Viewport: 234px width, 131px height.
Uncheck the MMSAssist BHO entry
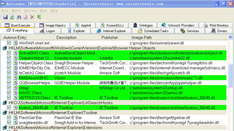point(9,78)
